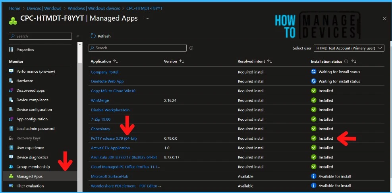This screenshot has height=193, width=392.
Task: Click the sidebar scrollbar up arrow
Action: (x=80, y=45)
